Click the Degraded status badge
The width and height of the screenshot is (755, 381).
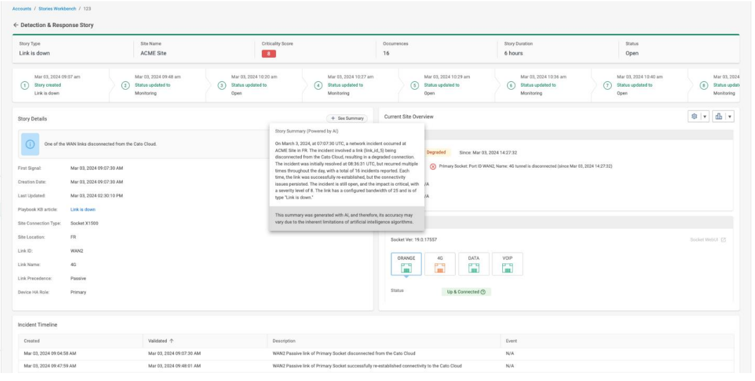point(437,152)
